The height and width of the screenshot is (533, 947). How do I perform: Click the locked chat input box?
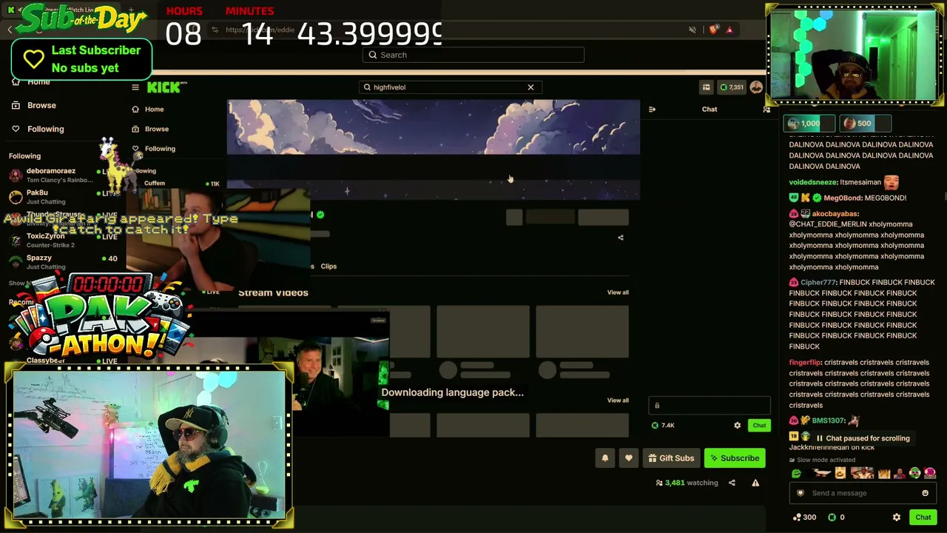coord(710,406)
